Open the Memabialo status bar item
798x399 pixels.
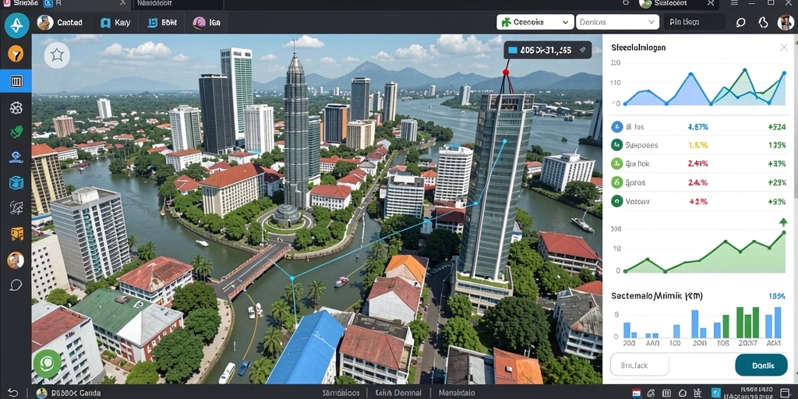(x=457, y=393)
